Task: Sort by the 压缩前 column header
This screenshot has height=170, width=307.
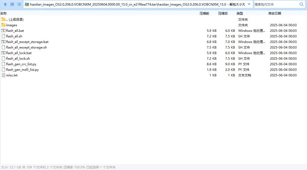Action: (x=204, y=13)
